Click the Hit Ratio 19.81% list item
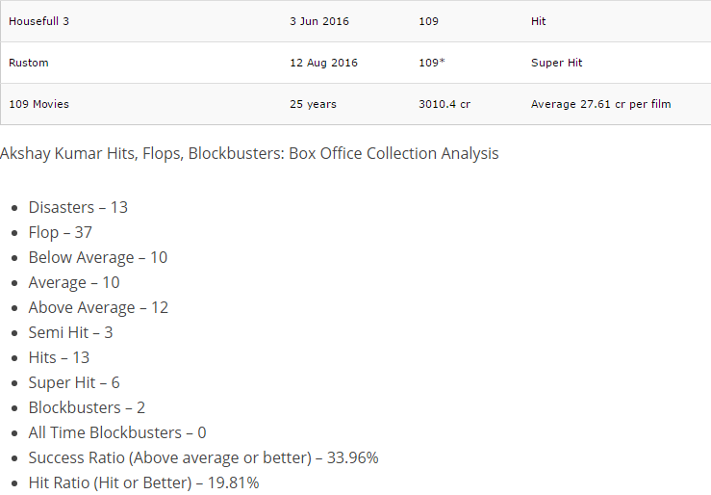711x495 pixels. (143, 482)
